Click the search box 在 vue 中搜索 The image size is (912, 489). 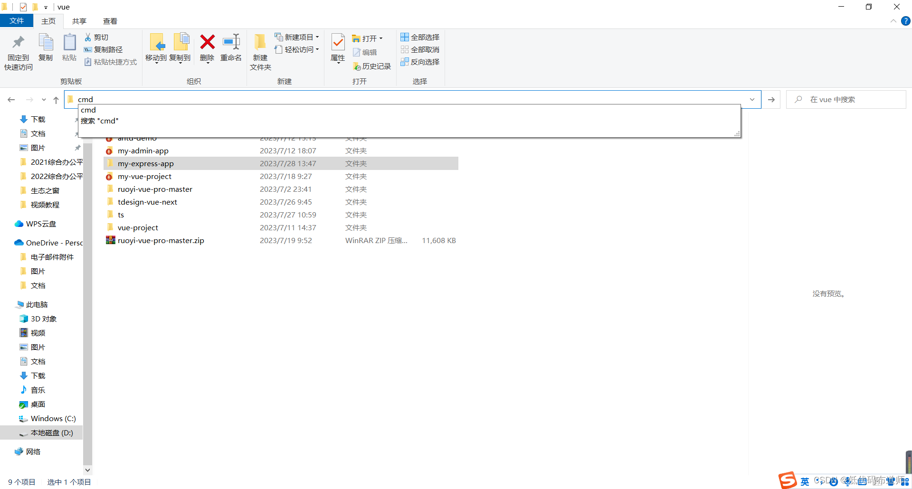tap(846, 100)
